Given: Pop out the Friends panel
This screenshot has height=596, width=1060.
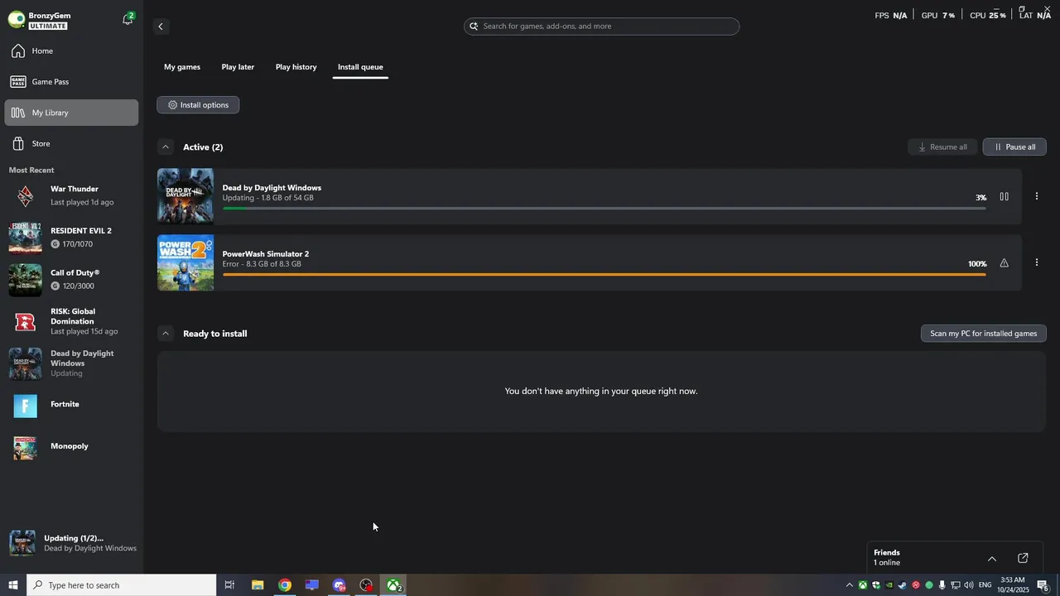Looking at the screenshot, I should click(1023, 559).
